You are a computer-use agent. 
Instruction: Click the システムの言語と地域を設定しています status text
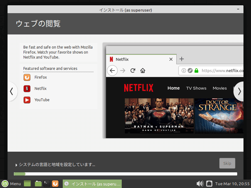(57, 164)
